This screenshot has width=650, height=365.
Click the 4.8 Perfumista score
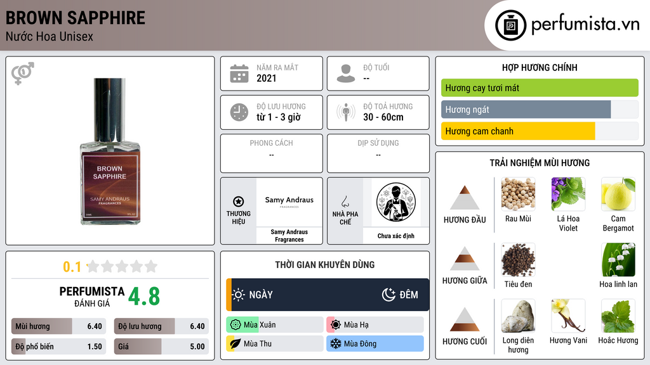(144, 297)
